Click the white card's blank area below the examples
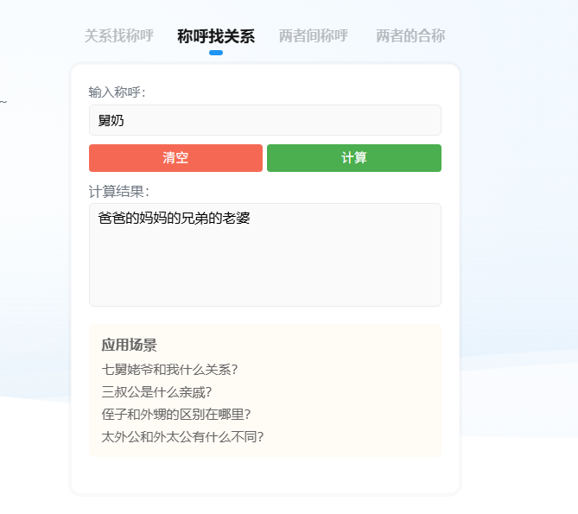Viewport: 578px width, 514px height. click(x=264, y=475)
